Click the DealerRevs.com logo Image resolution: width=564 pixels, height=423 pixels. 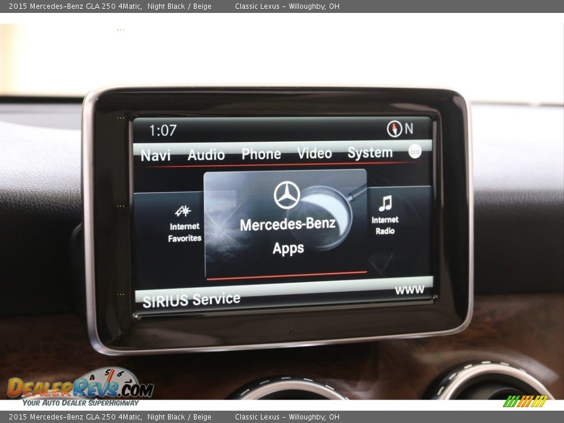pos(80,388)
